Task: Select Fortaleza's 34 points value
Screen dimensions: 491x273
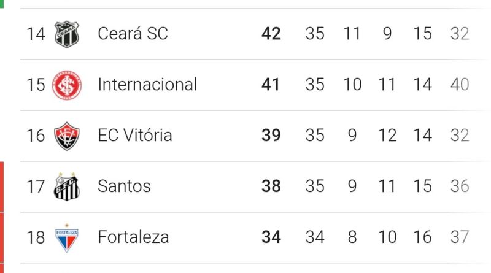Action: tap(271, 237)
